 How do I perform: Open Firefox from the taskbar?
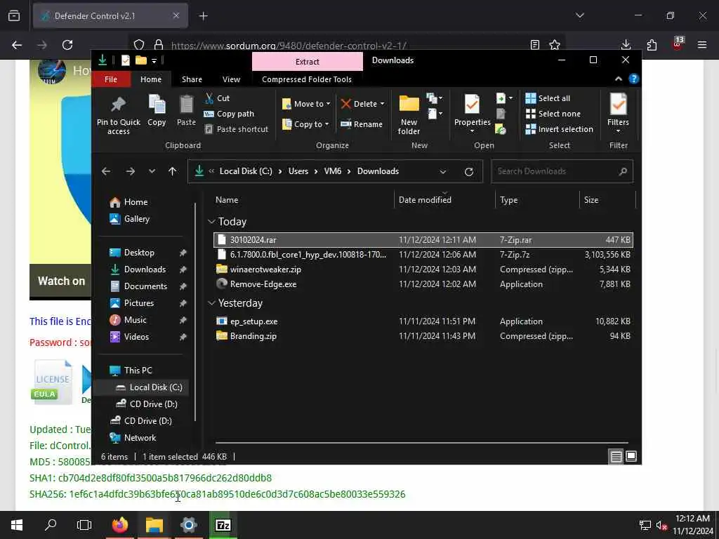120,525
